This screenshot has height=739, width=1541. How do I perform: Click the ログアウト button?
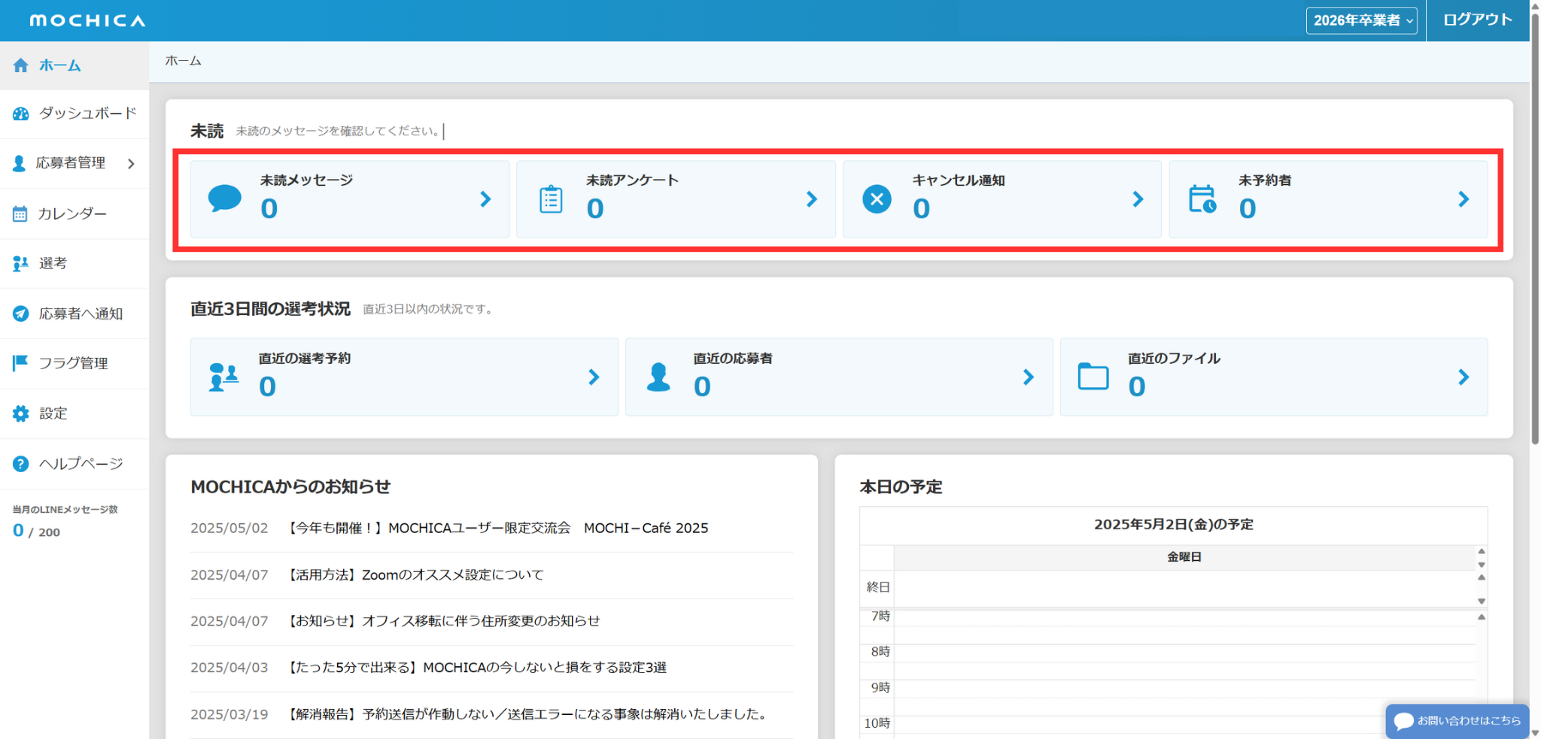pyautogui.click(x=1477, y=20)
